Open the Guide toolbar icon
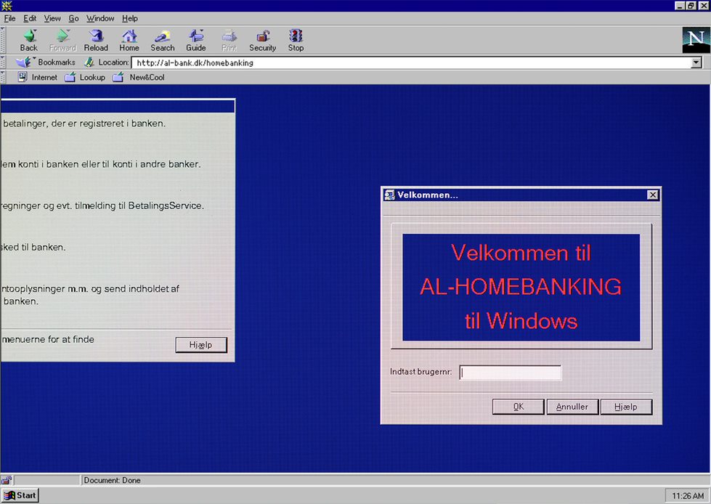The height and width of the screenshot is (504, 711). pyautogui.click(x=196, y=41)
